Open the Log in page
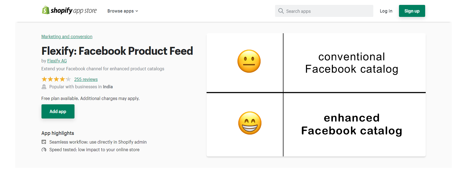 pos(386,11)
